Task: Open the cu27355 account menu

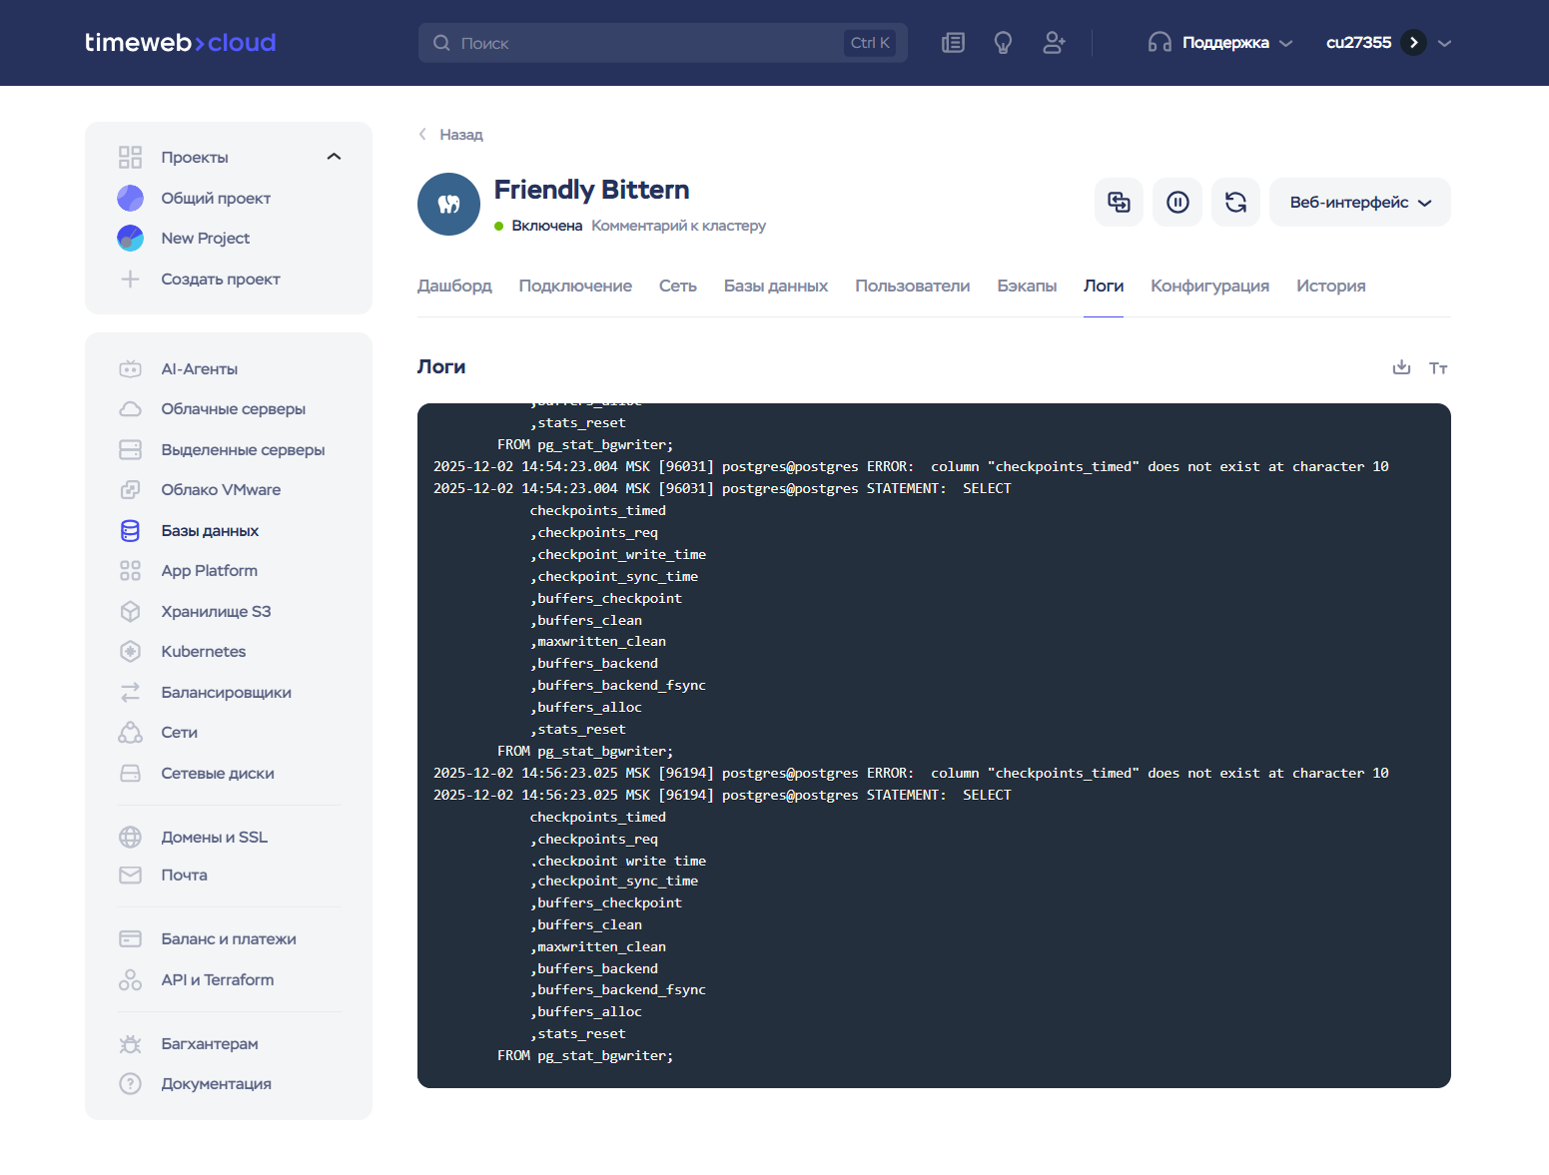Action: coord(1388,43)
